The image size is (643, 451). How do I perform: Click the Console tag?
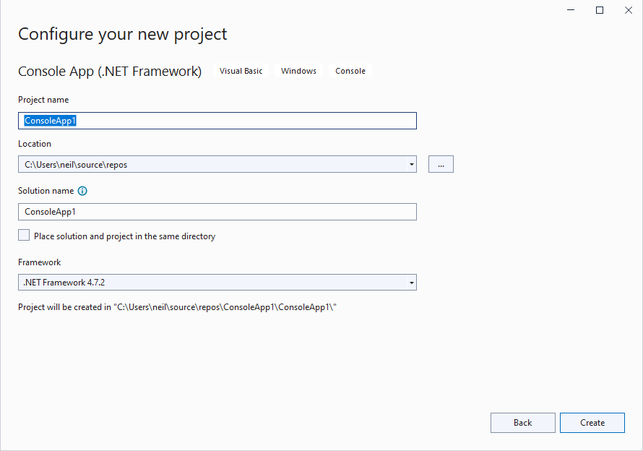tap(350, 71)
